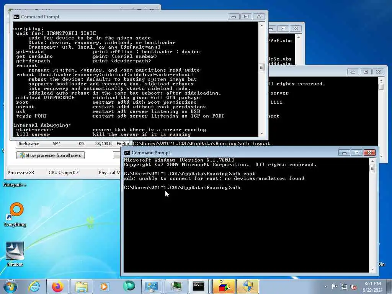The image size is (392, 294).
Task: Click the Processes: 83 status text
Action: 21,173
